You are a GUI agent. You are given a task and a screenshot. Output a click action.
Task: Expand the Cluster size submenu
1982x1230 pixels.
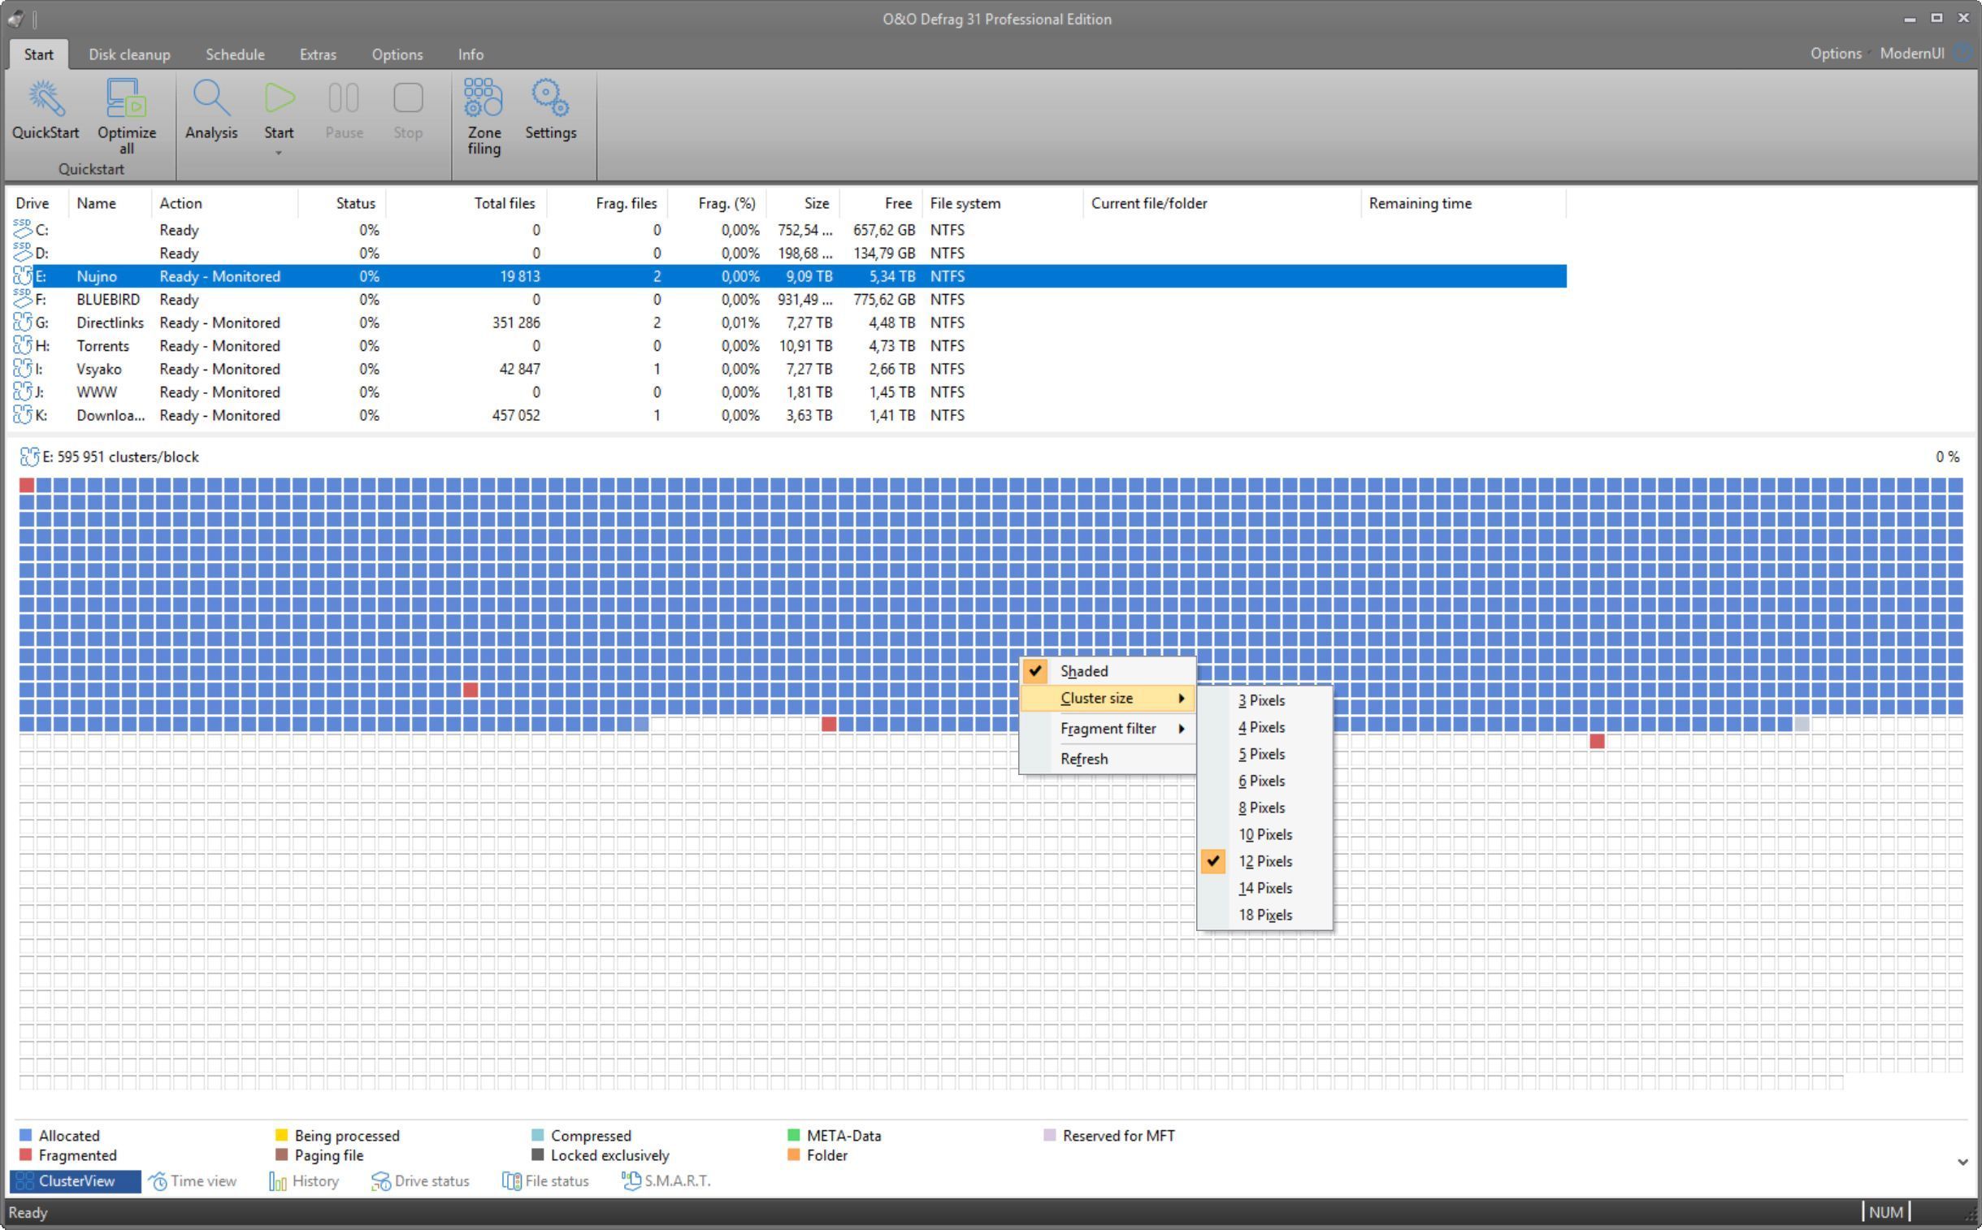tap(1108, 698)
